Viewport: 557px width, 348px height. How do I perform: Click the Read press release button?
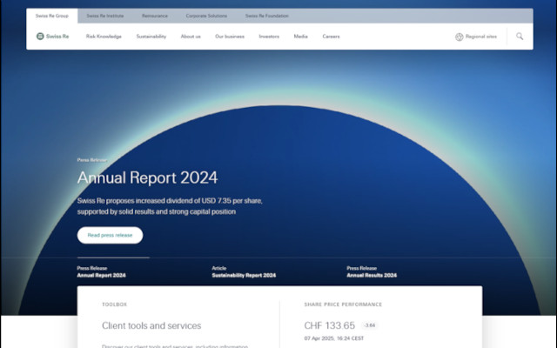tap(111, 235)
